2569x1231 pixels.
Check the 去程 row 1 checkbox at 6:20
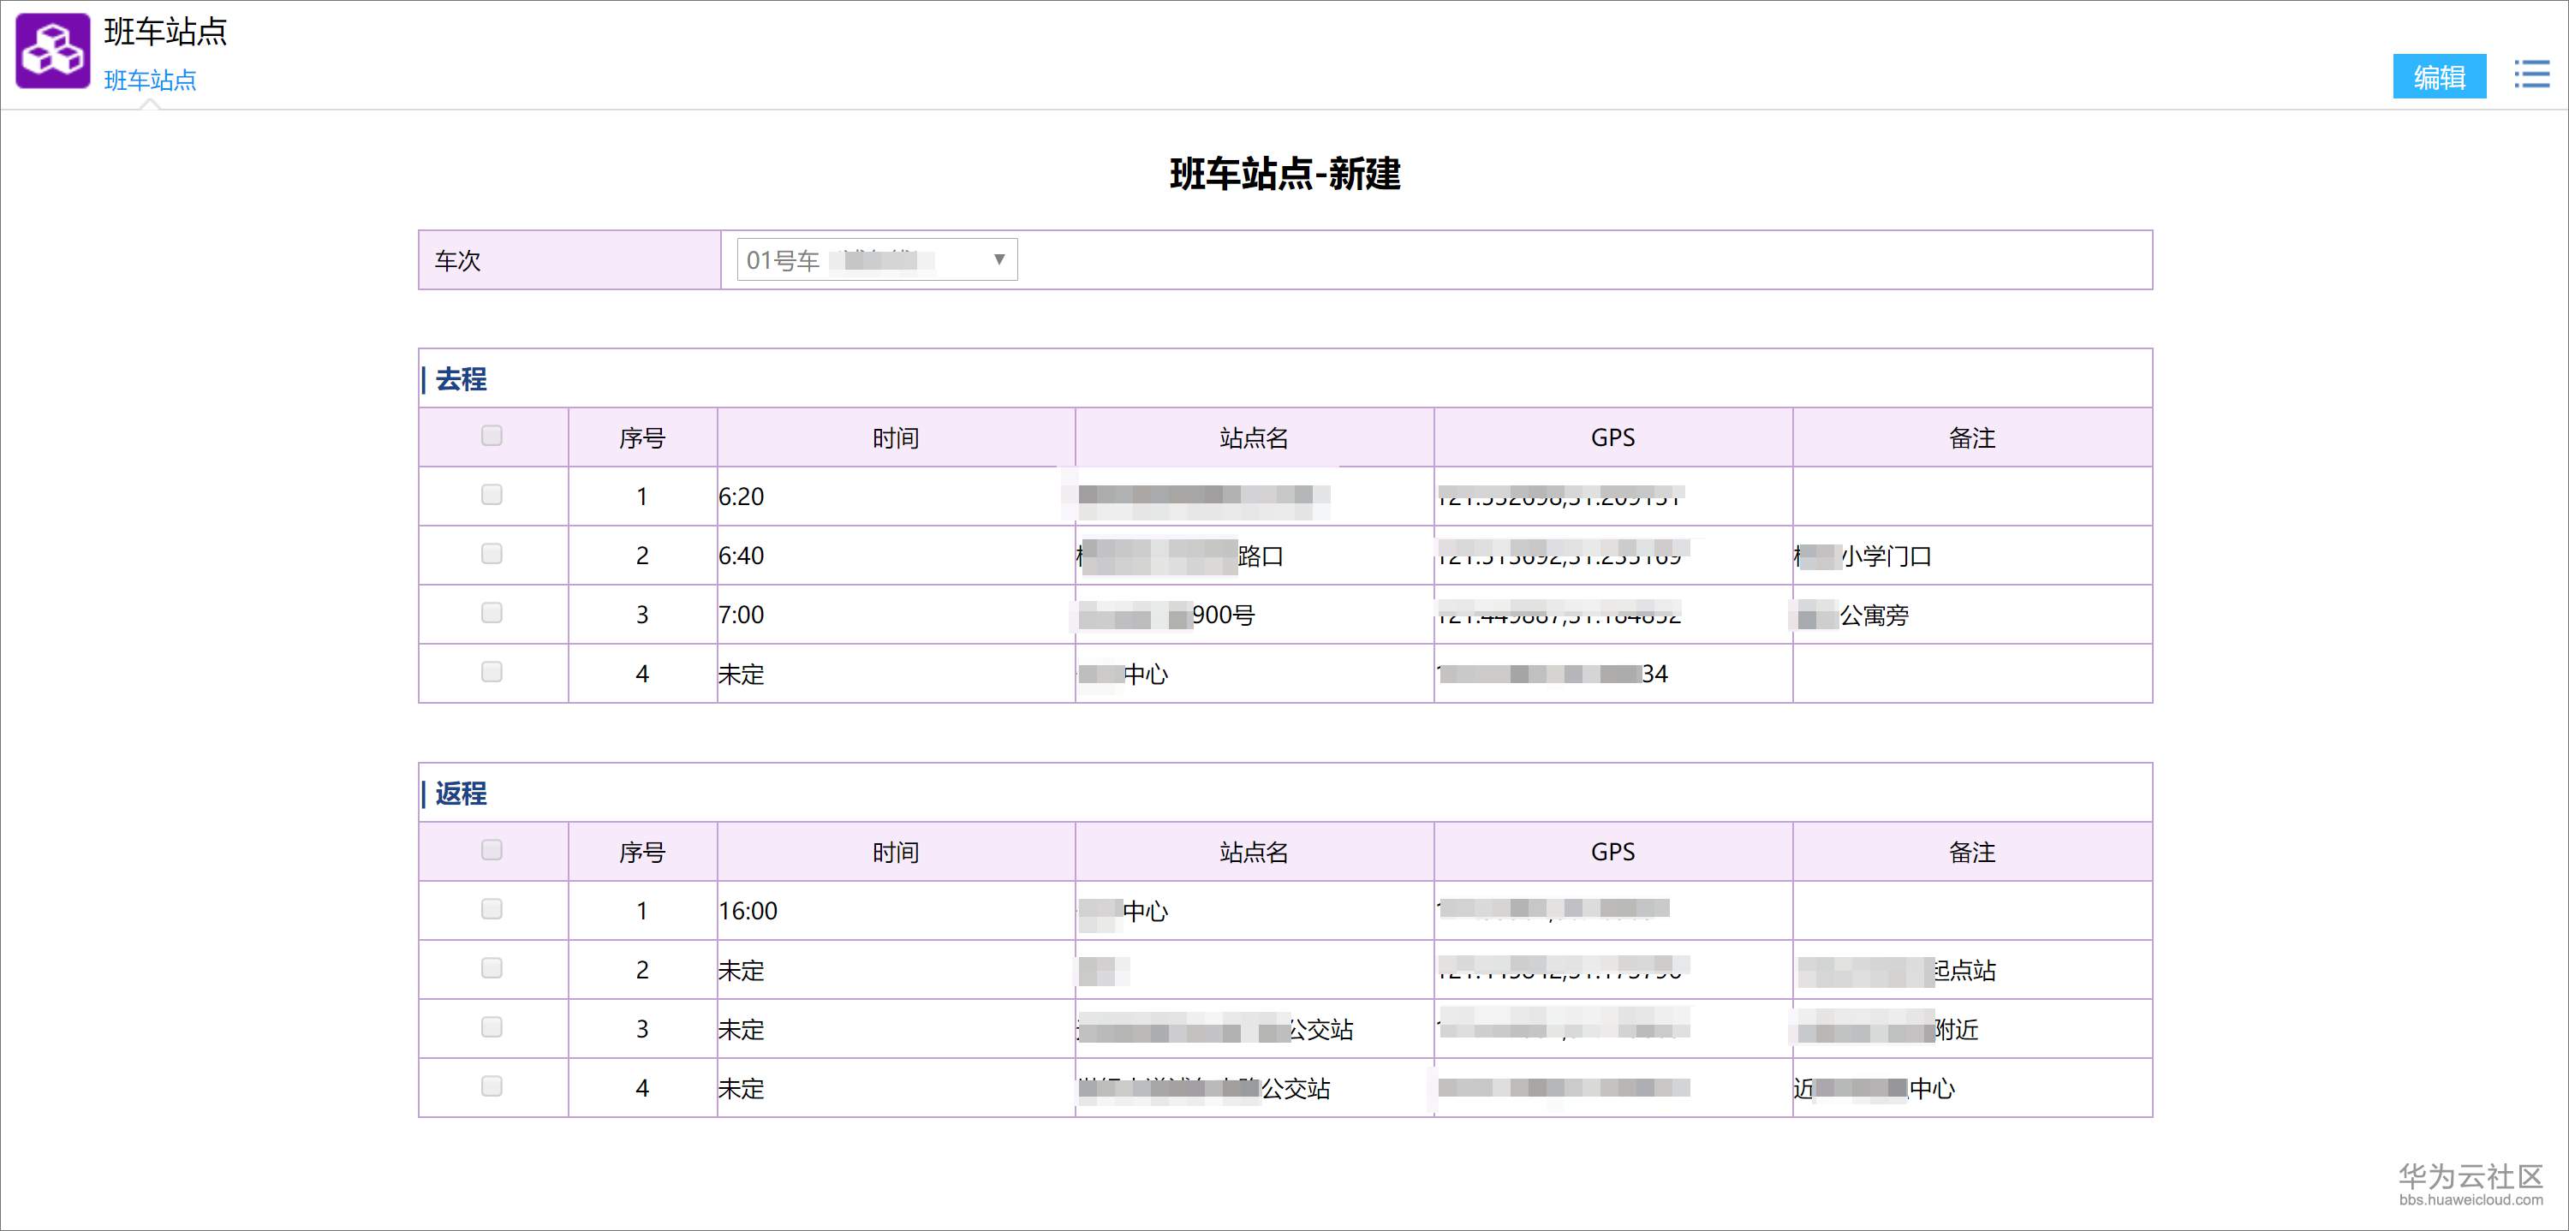click(x=492, y=495)
